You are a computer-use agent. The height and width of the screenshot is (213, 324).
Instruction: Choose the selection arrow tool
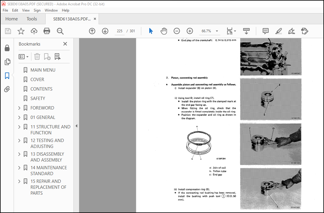coord(151,31)
